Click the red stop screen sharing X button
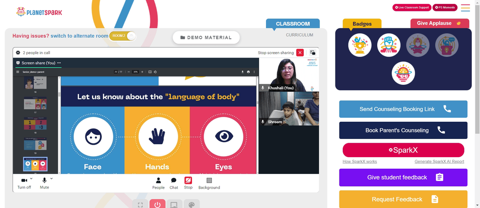The height and width of the screenshot is (208, 480). point(300,53)
